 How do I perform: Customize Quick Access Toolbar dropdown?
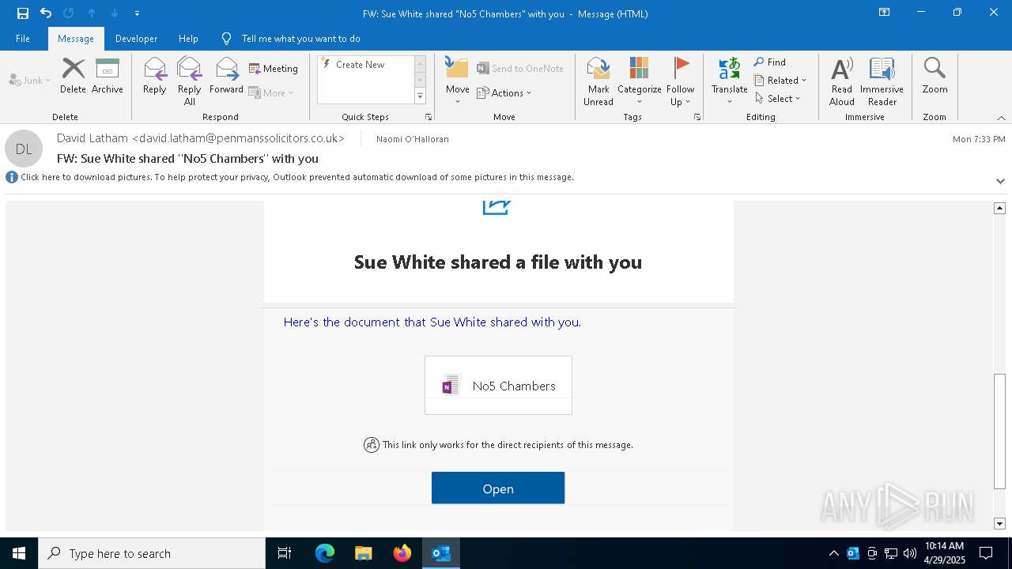pyautogui.click(x=137, y=13)
